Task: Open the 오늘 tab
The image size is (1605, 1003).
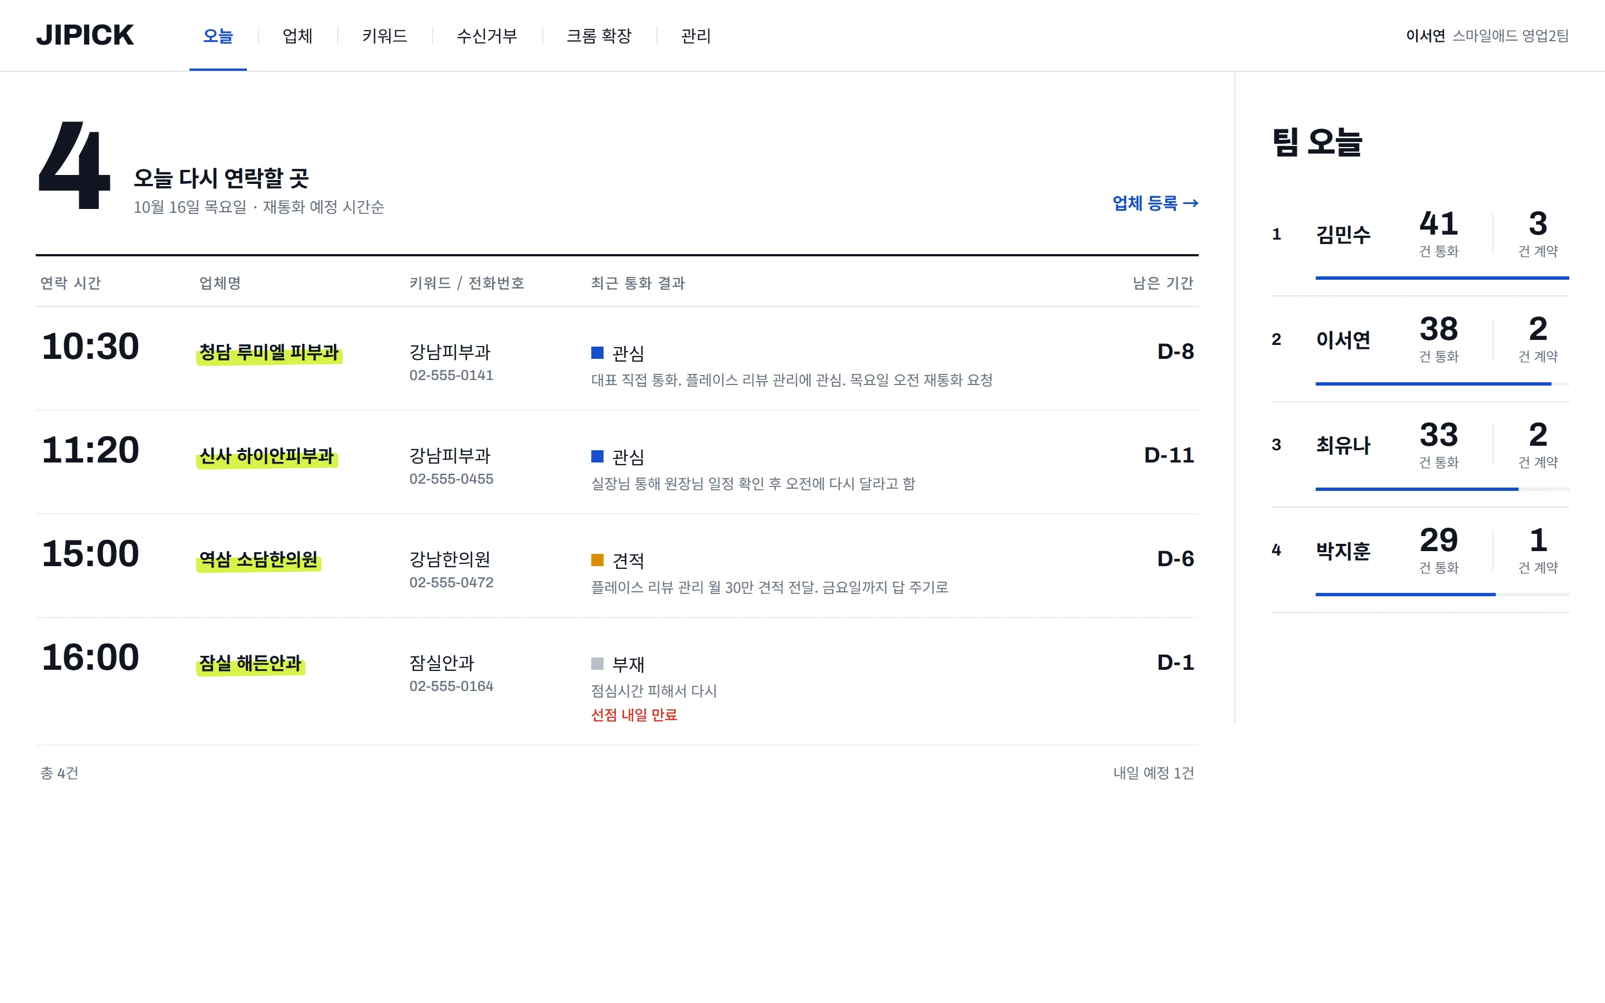Action: (217, 36)
